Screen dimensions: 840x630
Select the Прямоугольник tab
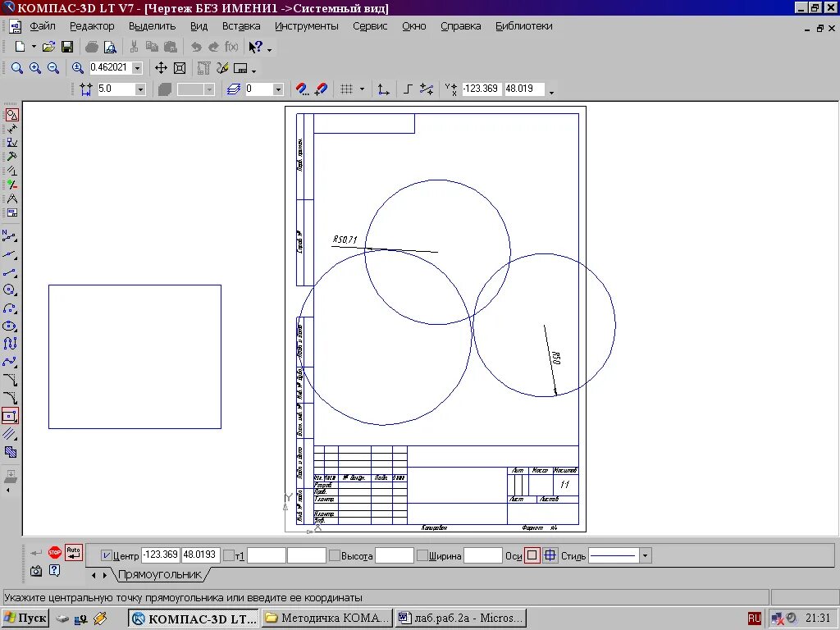[160, 575]
